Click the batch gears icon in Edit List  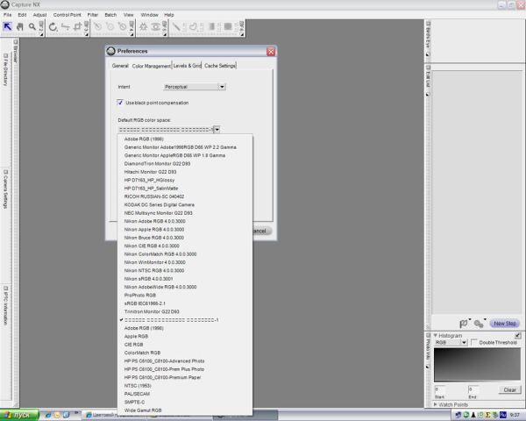point(479,324)
